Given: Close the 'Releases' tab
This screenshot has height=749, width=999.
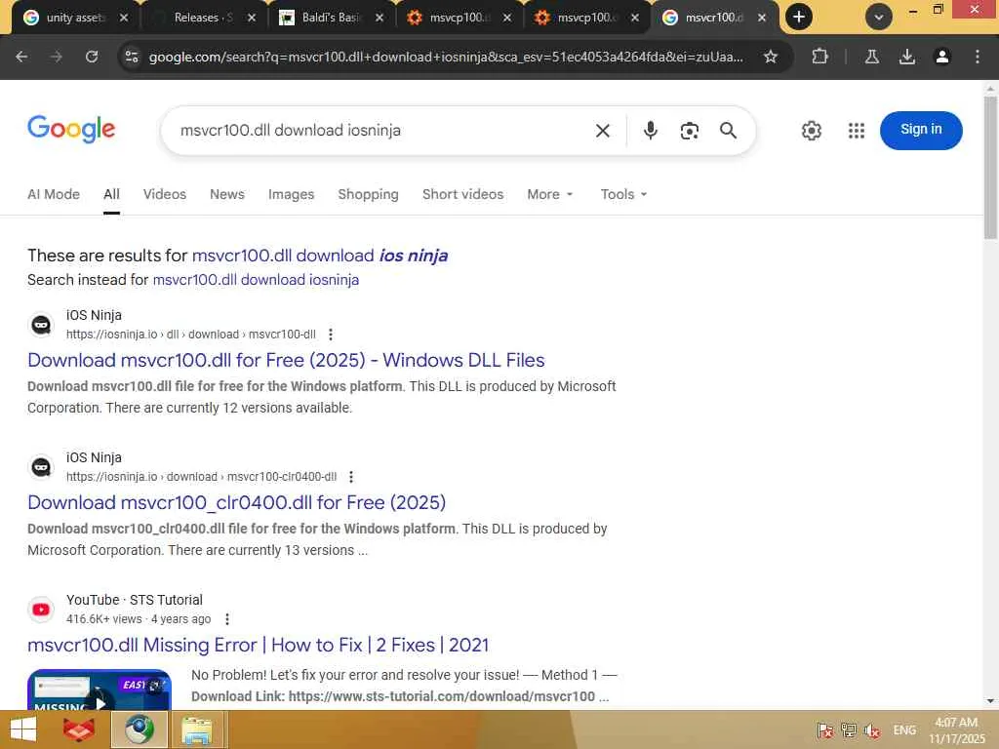Looking at the screenshot, I should coord(252,18).
